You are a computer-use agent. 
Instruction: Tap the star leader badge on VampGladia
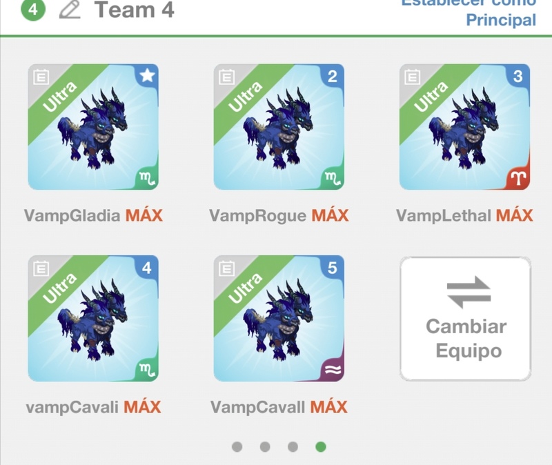point(147,75)
